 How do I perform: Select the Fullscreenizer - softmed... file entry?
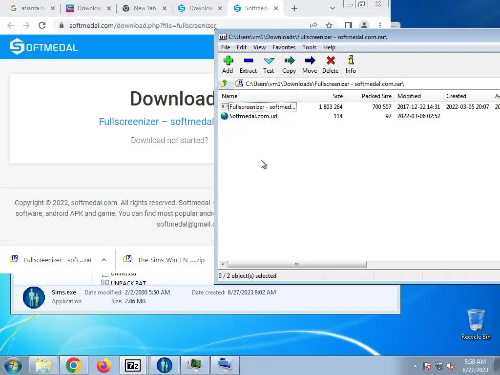pyautogui.click(x=259, y=107)
